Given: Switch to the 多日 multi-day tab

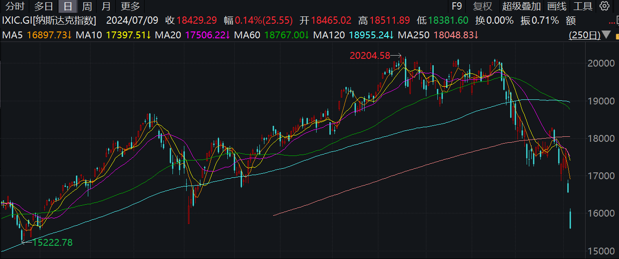Looking at the screenshot, I should tap(44, 6).
